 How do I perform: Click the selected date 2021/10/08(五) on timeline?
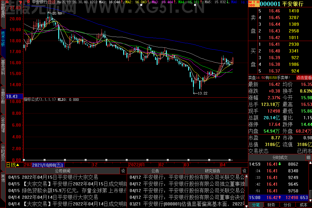(x=48, y=165)
